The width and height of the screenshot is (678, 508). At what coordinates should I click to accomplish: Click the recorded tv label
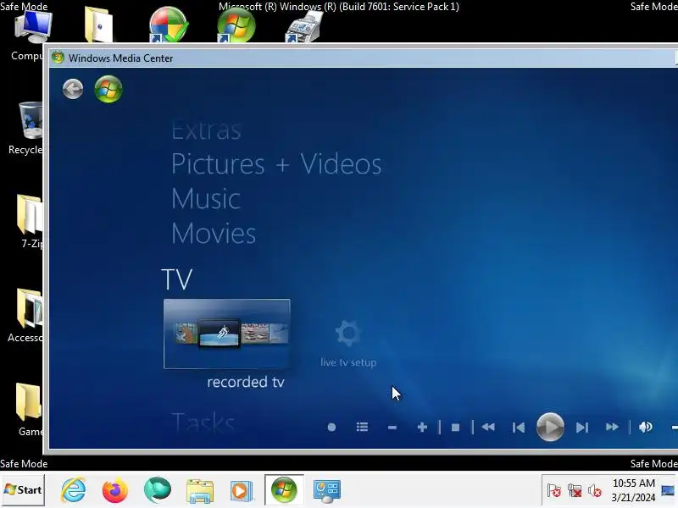(246, 382)
